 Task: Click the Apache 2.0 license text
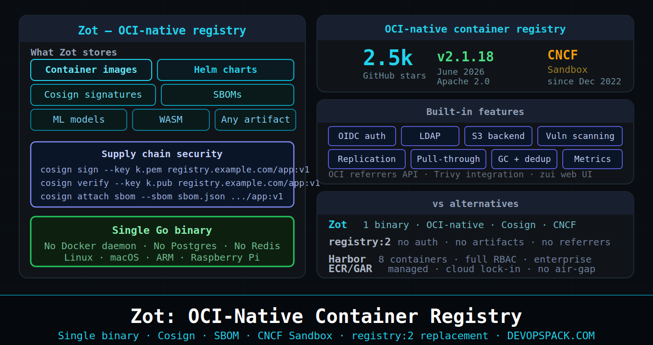(463, 81)
